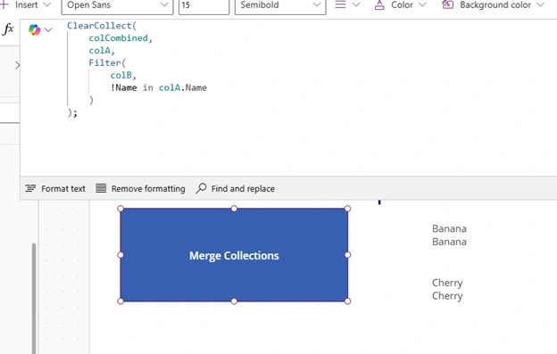Click the right-middle handle of Merge Collections button

click(347, 255)
